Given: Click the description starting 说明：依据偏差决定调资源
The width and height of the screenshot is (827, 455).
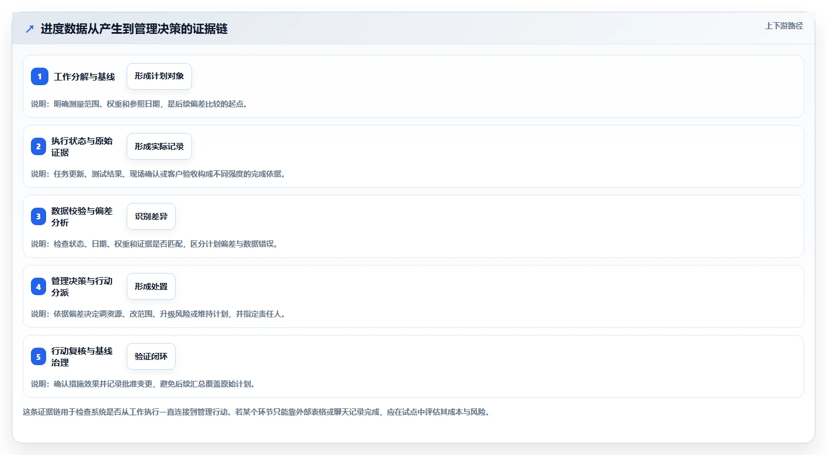Looking at the screenshot, I should coord(158,314).
